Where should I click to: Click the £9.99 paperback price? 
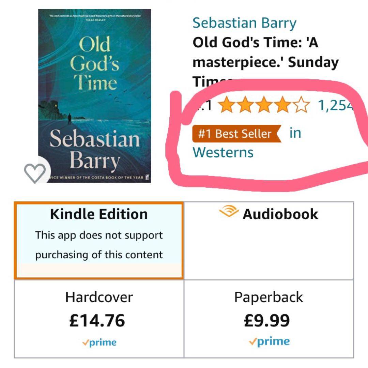pos(267,320)
